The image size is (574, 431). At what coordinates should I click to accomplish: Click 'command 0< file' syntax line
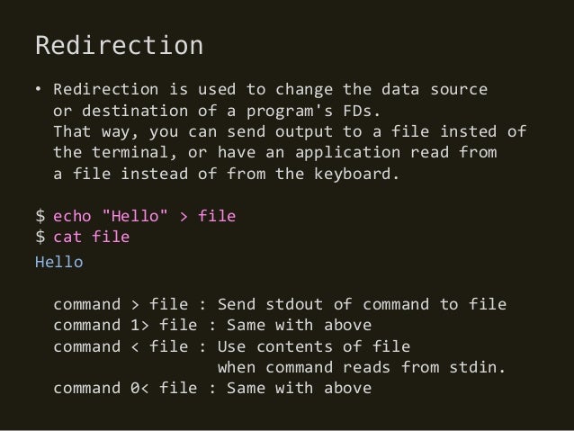(x=125, y=388)
